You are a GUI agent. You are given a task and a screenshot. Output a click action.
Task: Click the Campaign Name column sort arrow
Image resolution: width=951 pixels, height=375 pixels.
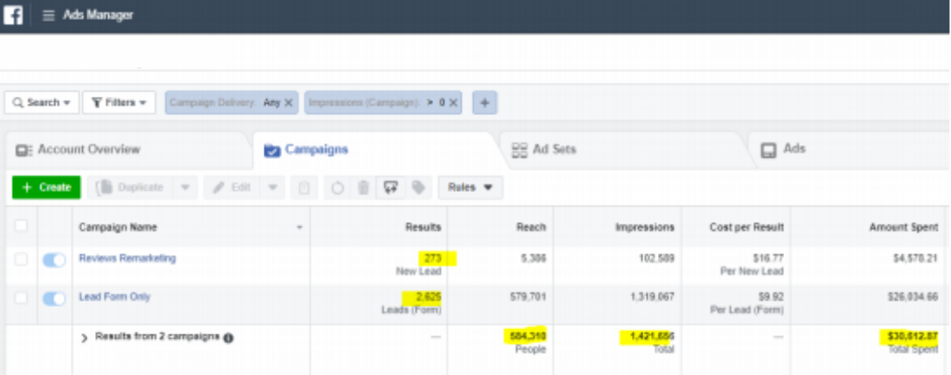pyautogui.click(x=299, y=228)
